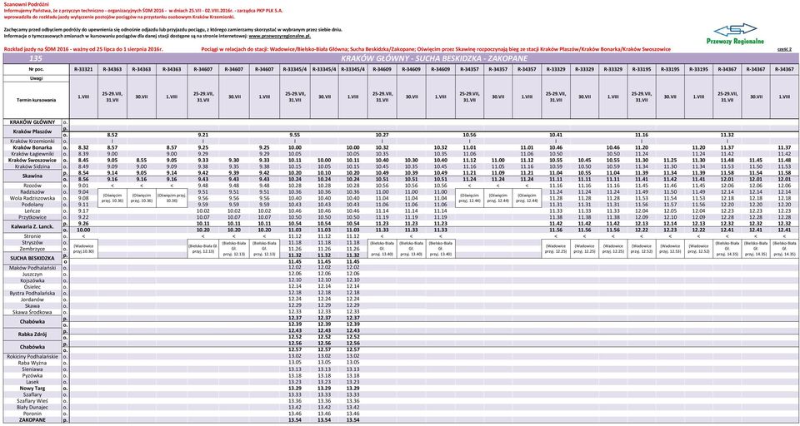
Task: Click the Rabka Zdrój station label
Action: pos(33,334)
